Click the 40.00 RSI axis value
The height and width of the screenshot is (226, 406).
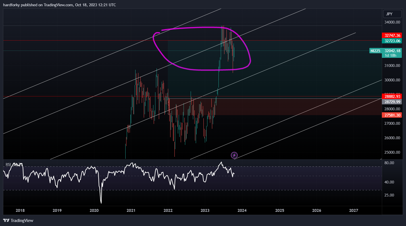pyautogui.click(x=389, y=182)
